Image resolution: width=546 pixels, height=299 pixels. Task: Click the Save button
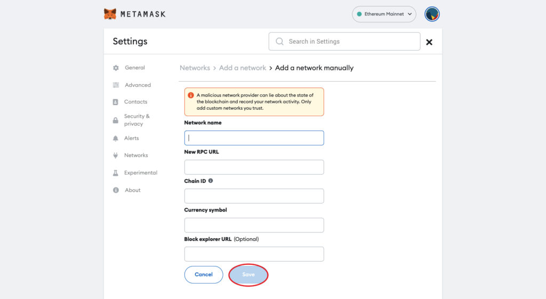pyautogui.click(x=248, y=274)
